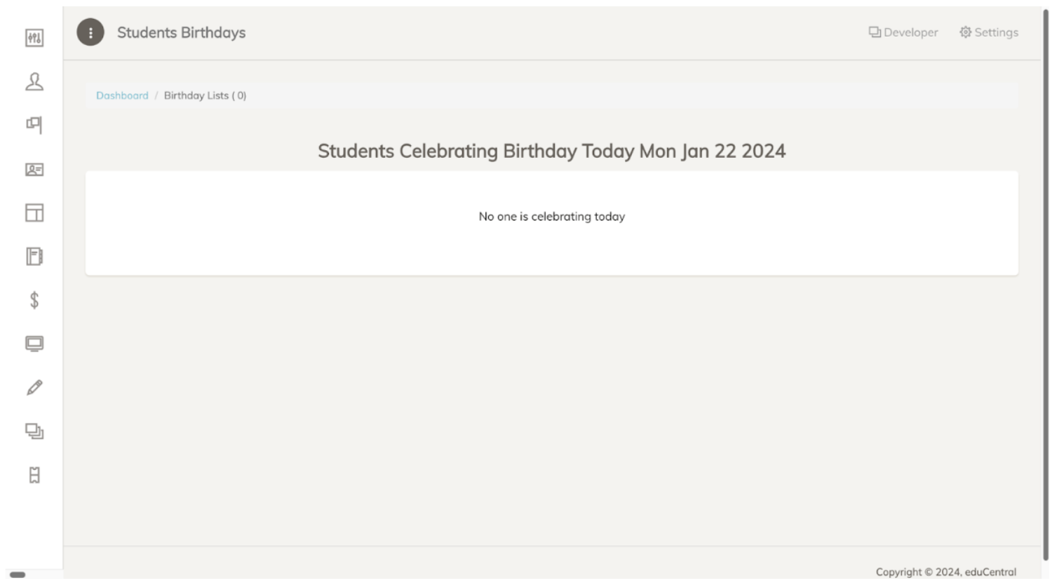Click the monitor screen sidebar icon
The height and width of the screenshot is (583, 1057).
point(34,343)
